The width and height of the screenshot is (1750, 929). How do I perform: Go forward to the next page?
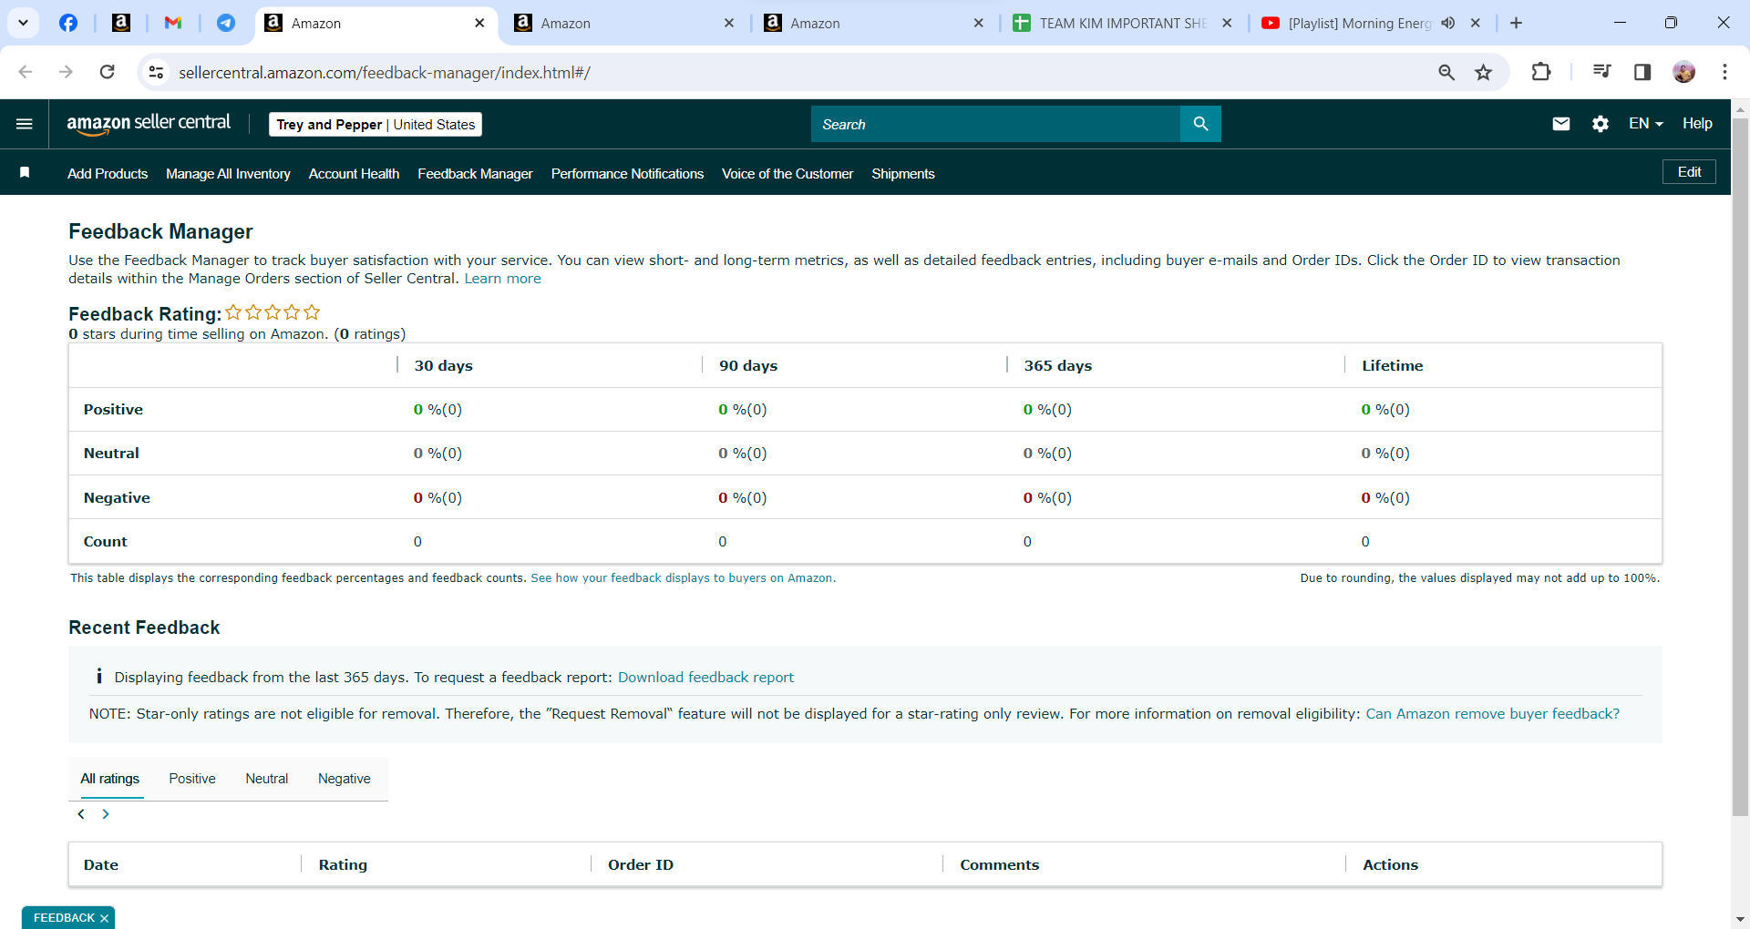pos(66,72)
